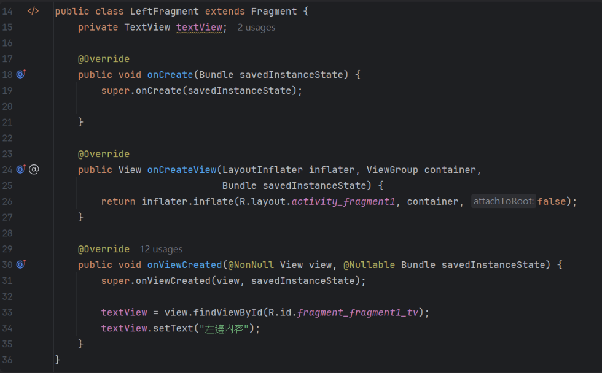Click the override gutter icon on line 24

21,169
